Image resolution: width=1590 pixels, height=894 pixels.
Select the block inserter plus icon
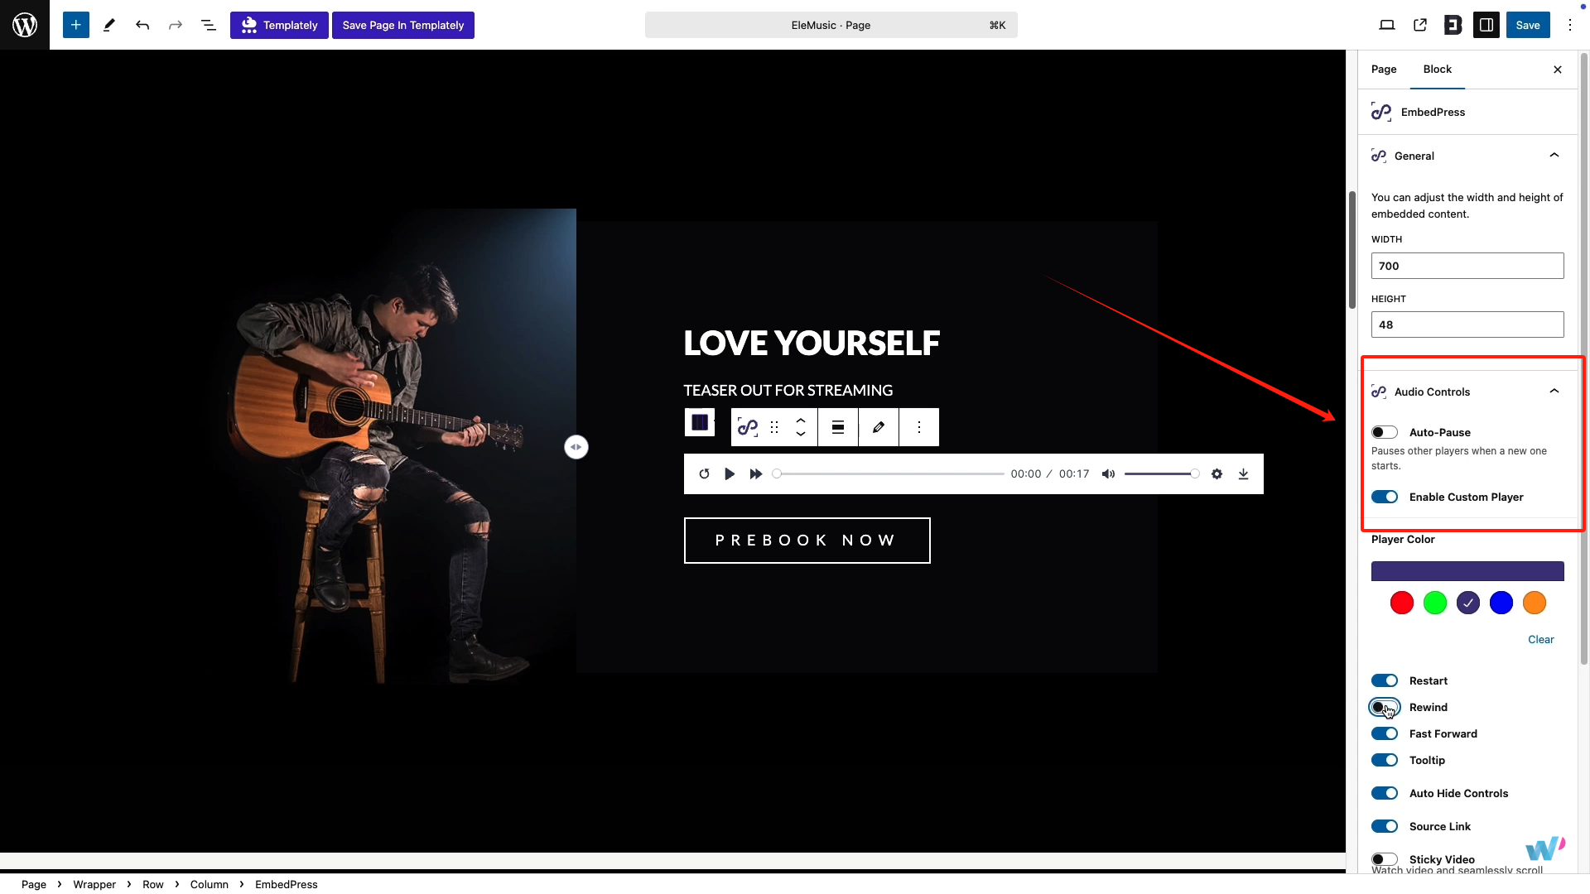click(x=75, y=25)
